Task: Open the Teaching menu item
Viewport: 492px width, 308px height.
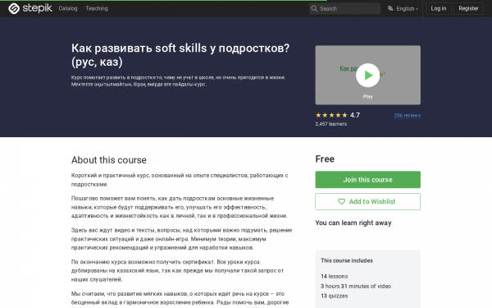Action: click(97, 8)
